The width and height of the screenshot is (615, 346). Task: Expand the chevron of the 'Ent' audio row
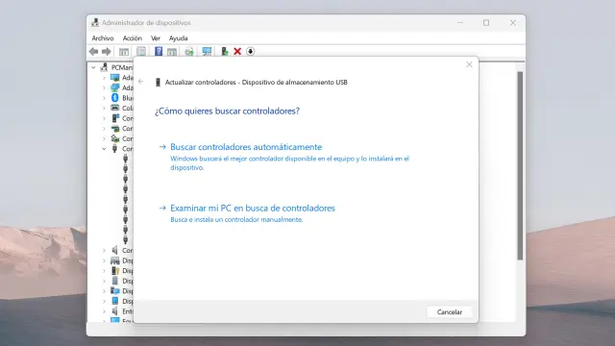click(x=104, y=311)
